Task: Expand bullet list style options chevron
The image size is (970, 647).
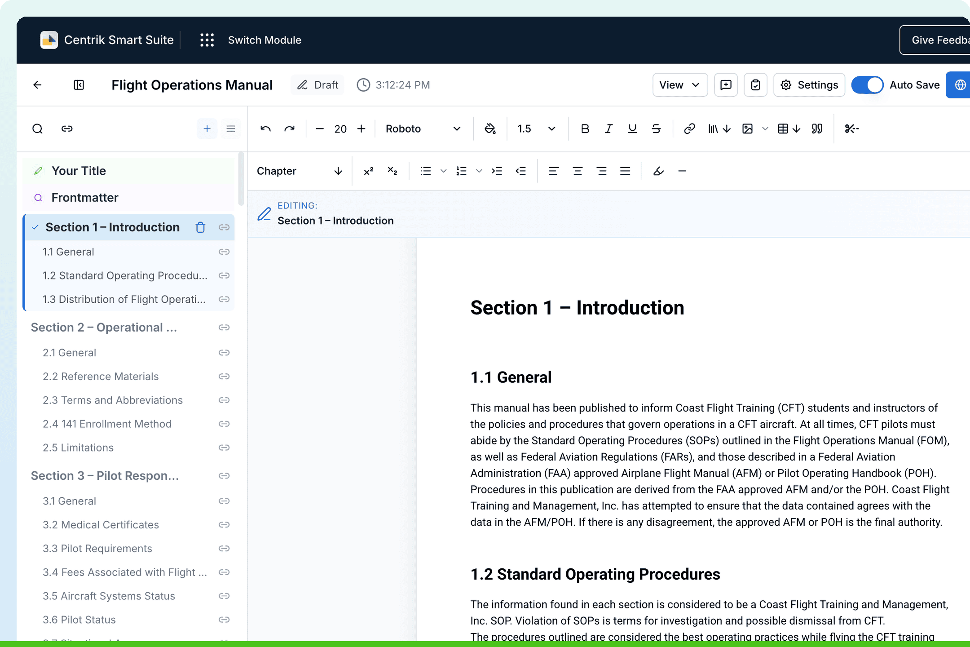Action: (443, 171)
